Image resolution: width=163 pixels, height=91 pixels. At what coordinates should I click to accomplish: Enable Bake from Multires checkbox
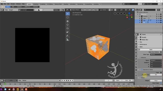[161, 52]
